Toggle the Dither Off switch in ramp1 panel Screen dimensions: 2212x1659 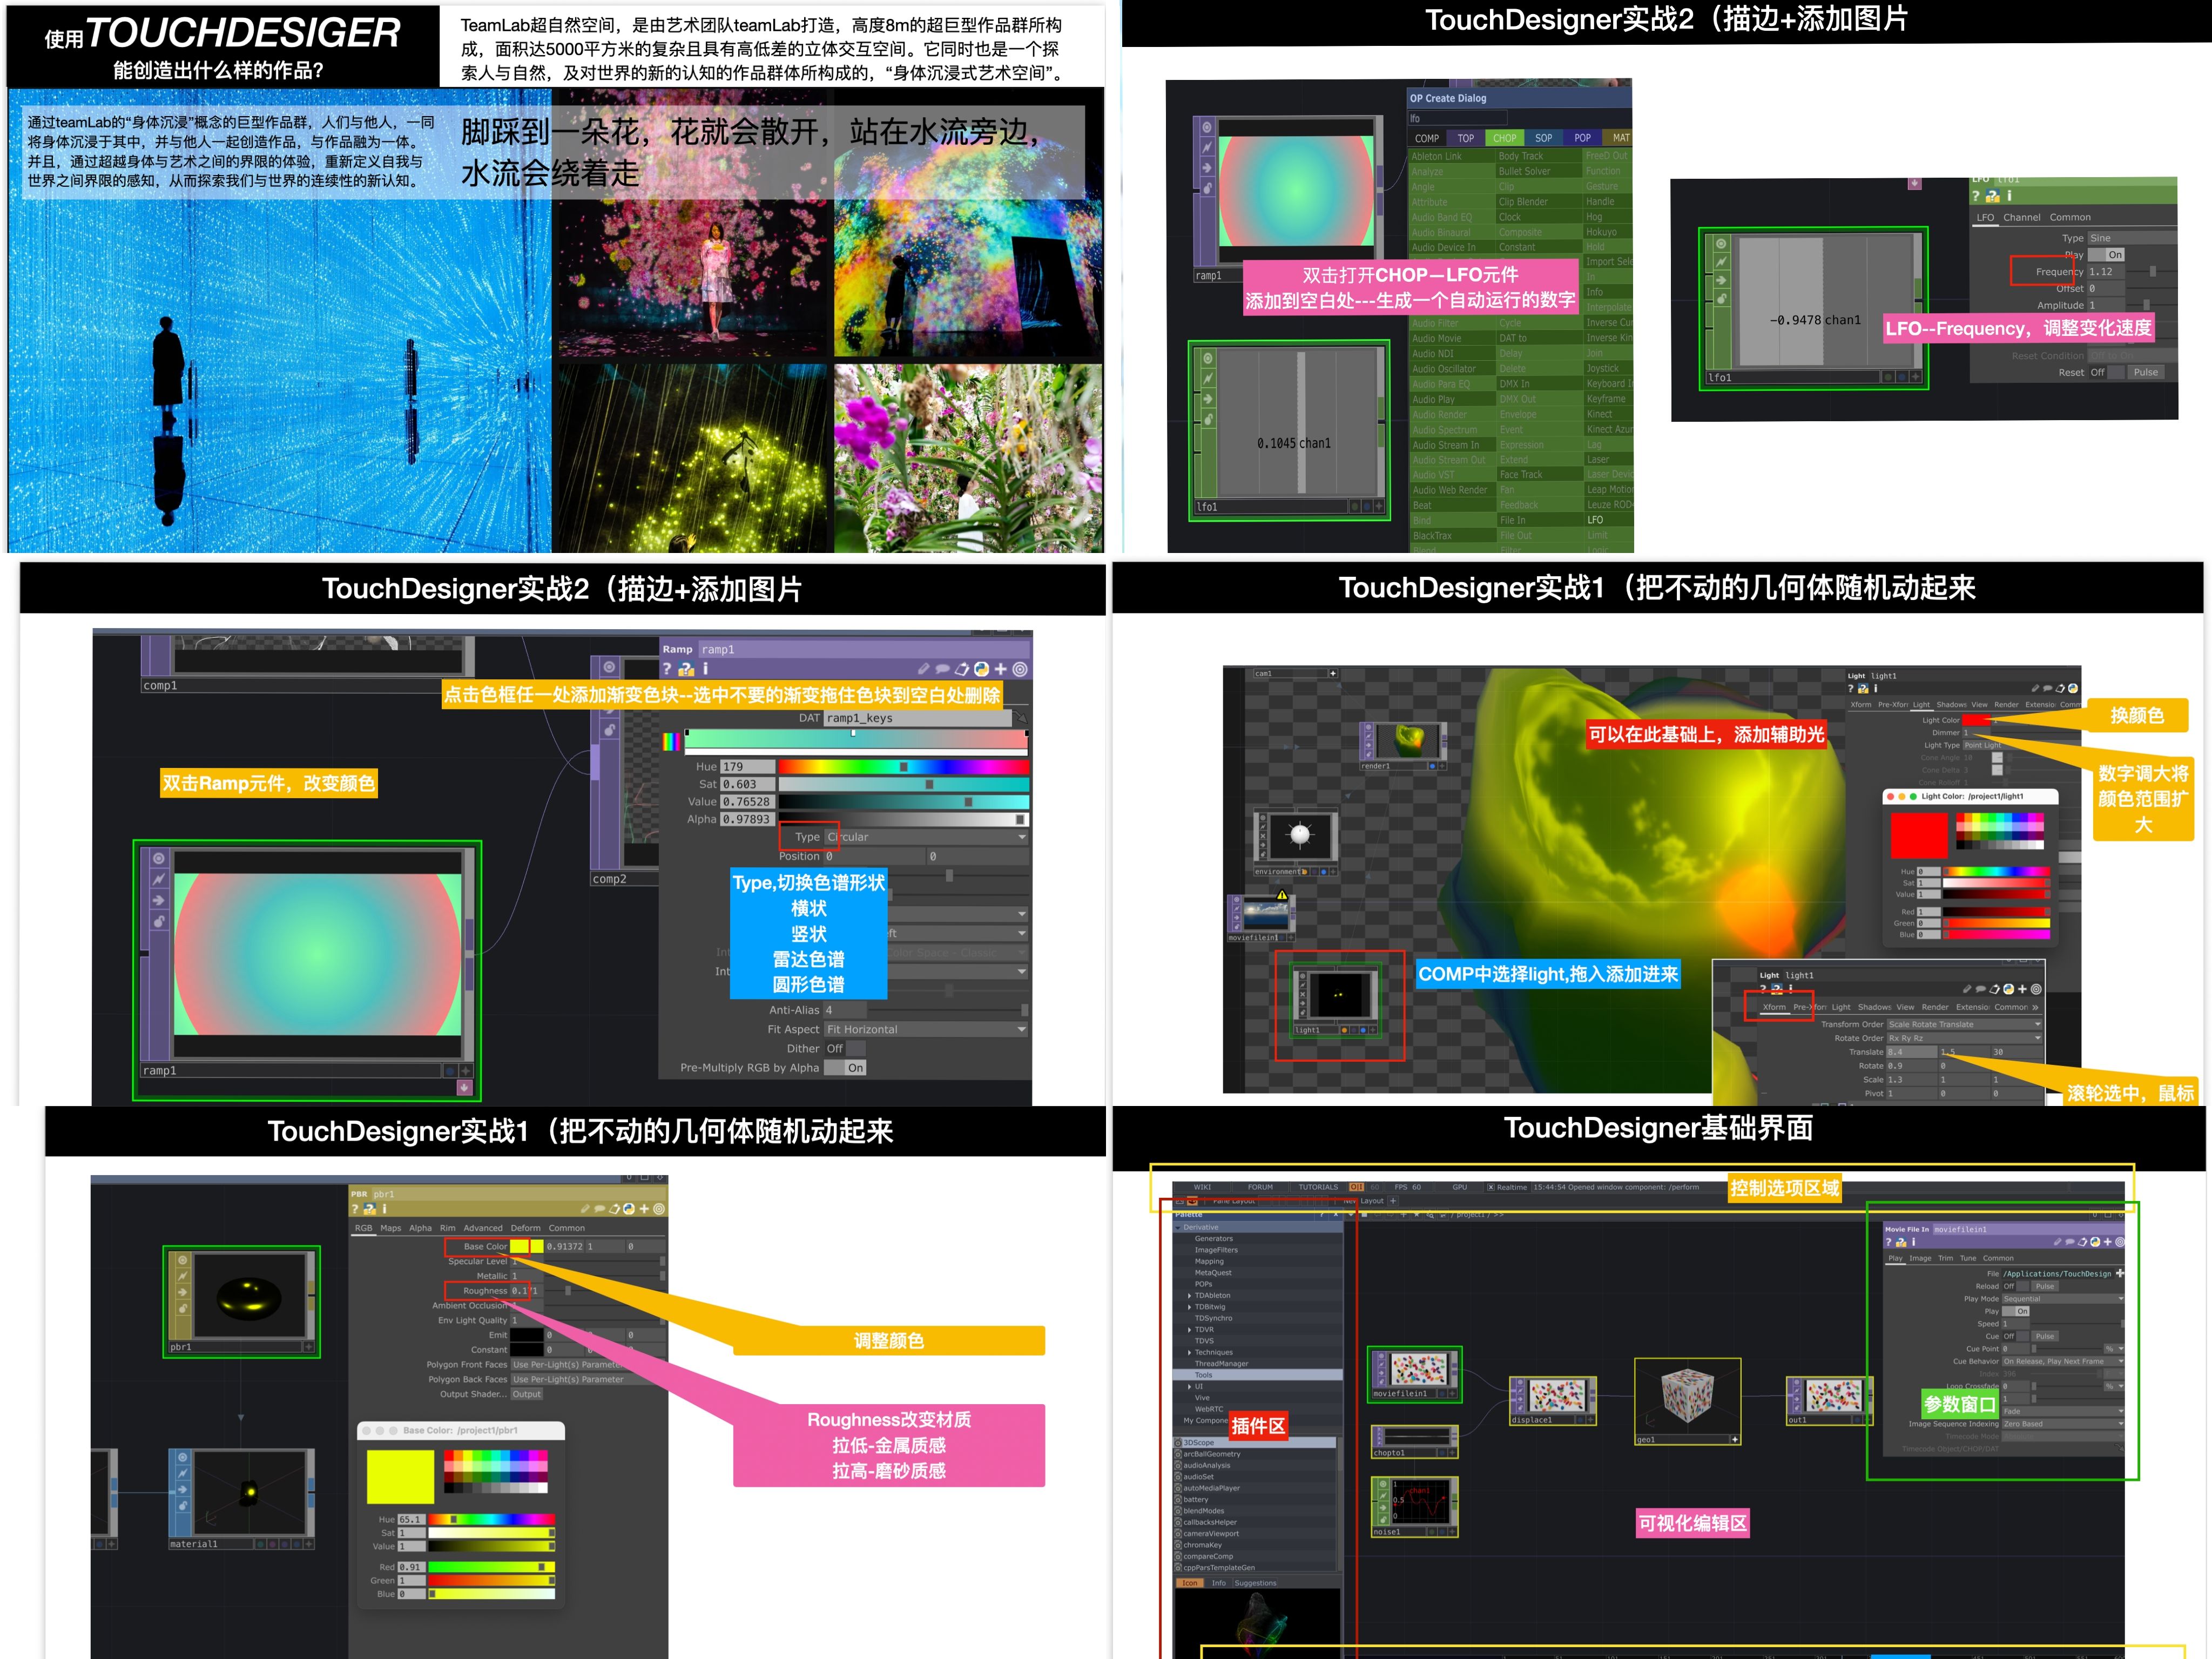[846, 1049]
